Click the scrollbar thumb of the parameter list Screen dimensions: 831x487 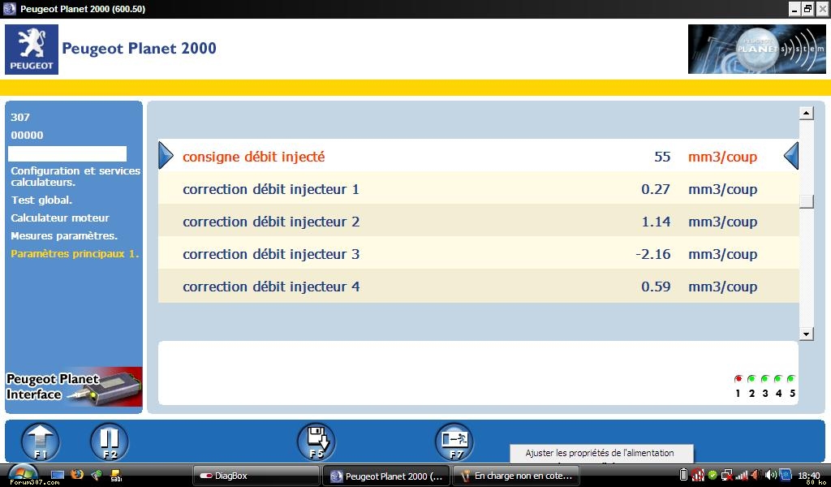806,202
